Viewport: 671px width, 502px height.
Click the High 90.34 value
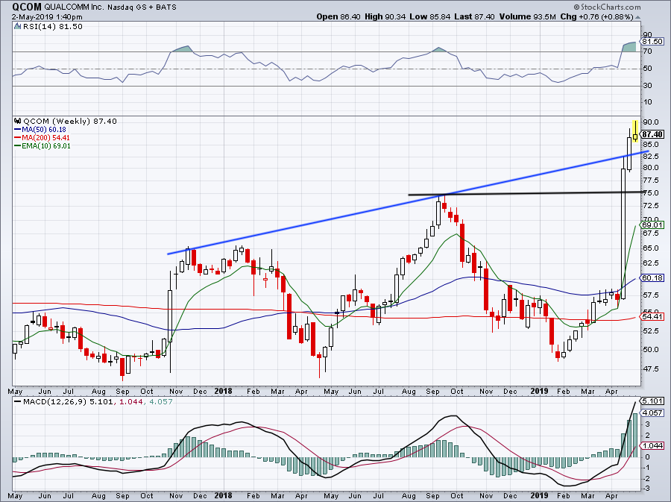point(385,16)
